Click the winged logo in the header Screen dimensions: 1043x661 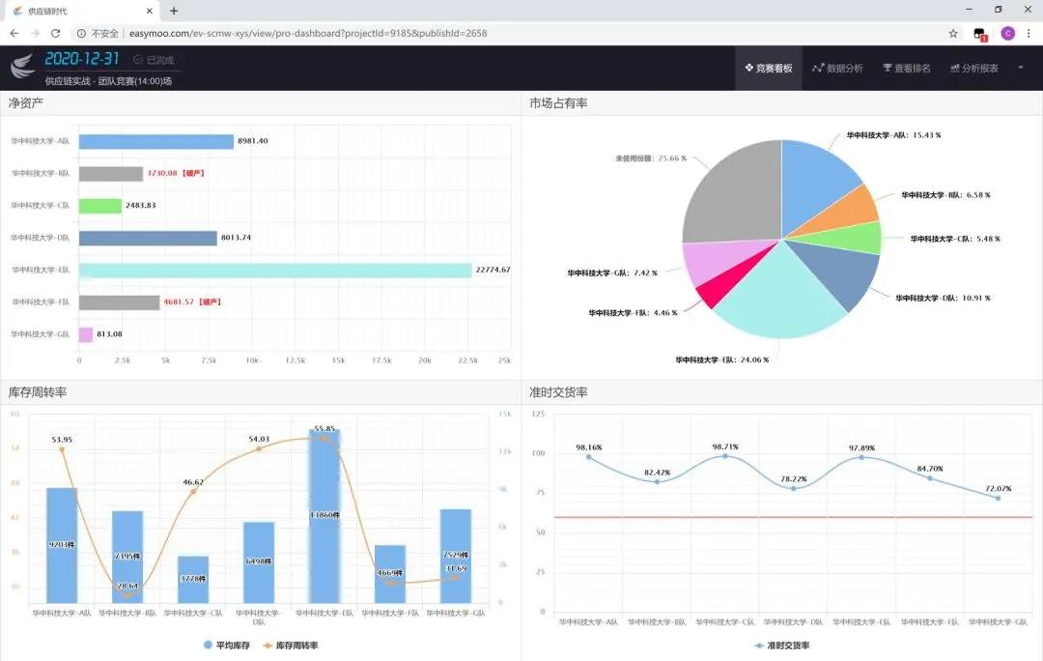coord(22,68)
